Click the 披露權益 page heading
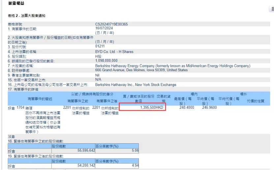Image resolution: width=274 pixels, height=170 pixels. coord(16,3)
